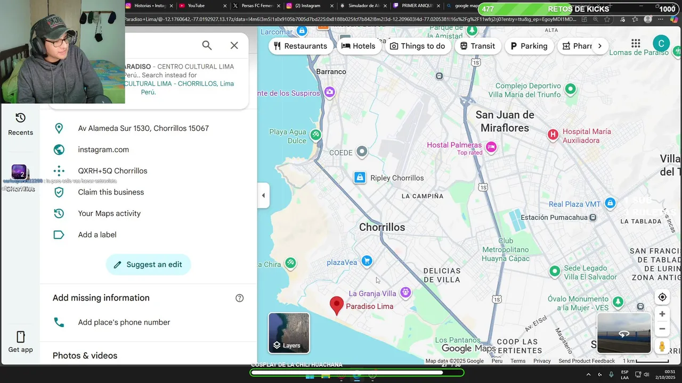Switch to the Historias Instagram tab
682x383 pixels.
coord(150,5)
